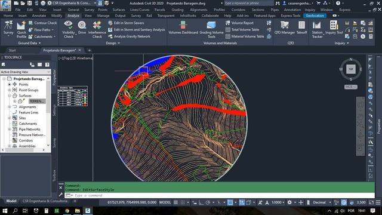Switch to the Home ribbon tab

(x=8, y=16)
